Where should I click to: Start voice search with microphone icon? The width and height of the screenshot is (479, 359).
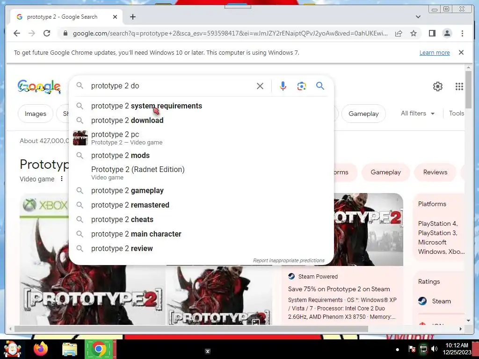pyautogui.click(x=283, y=86)
